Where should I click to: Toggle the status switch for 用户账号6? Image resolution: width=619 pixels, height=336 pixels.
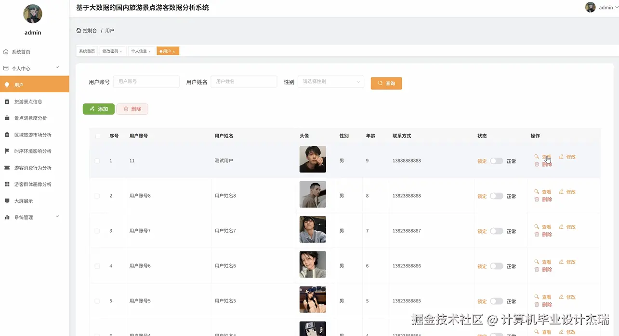coord(497,266)
